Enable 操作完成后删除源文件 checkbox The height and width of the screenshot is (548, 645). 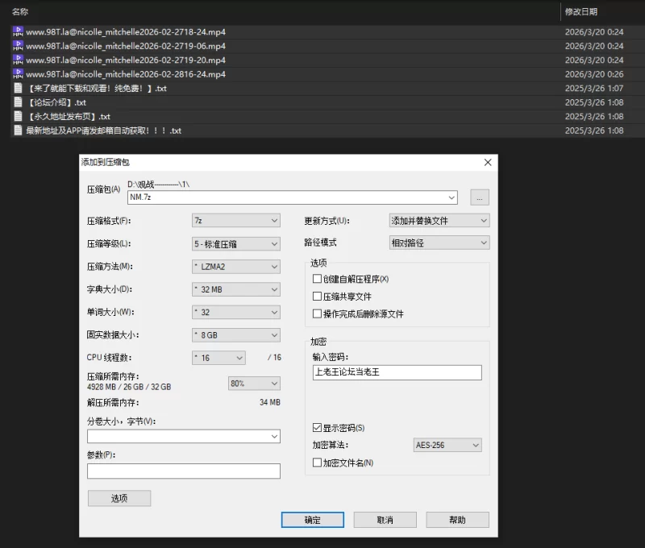317,313
